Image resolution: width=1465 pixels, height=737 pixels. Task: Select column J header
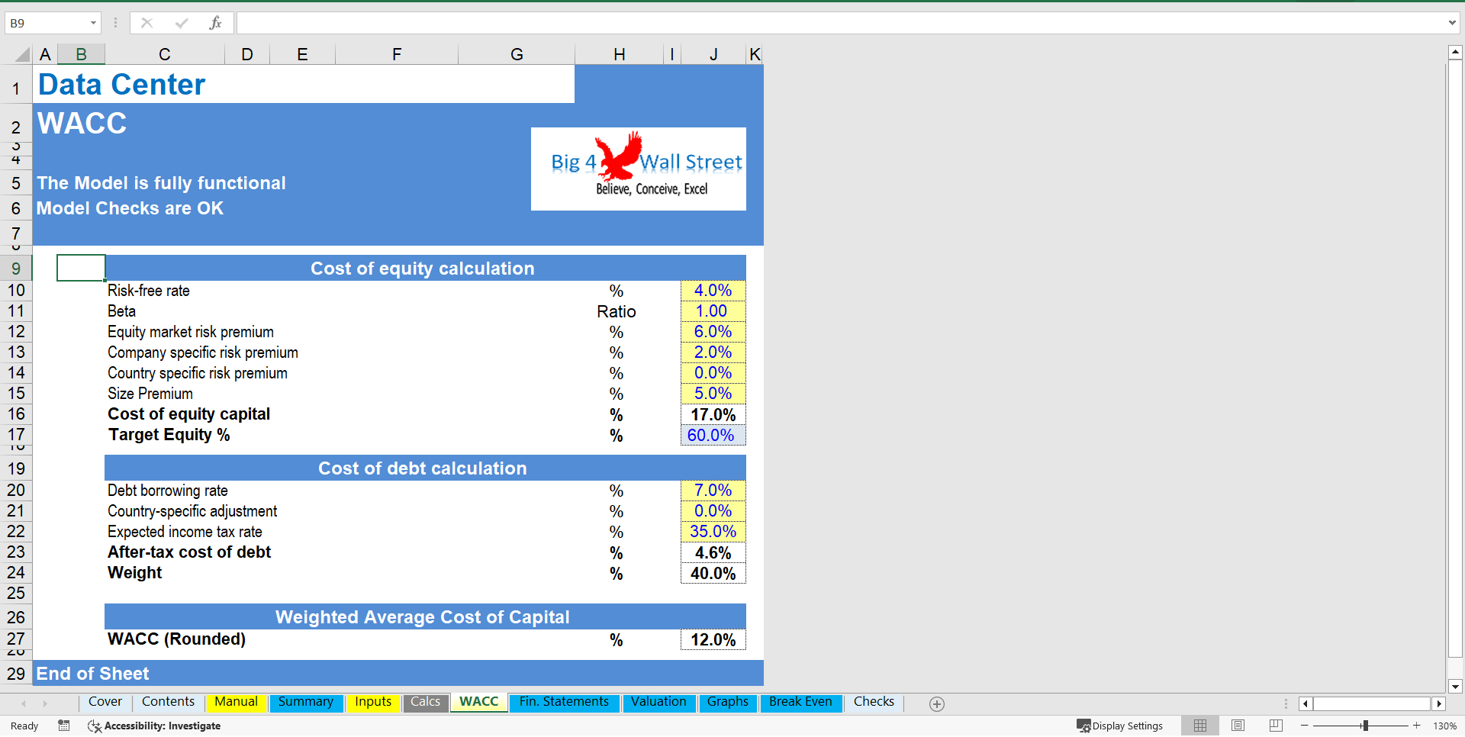pos(713,54)
